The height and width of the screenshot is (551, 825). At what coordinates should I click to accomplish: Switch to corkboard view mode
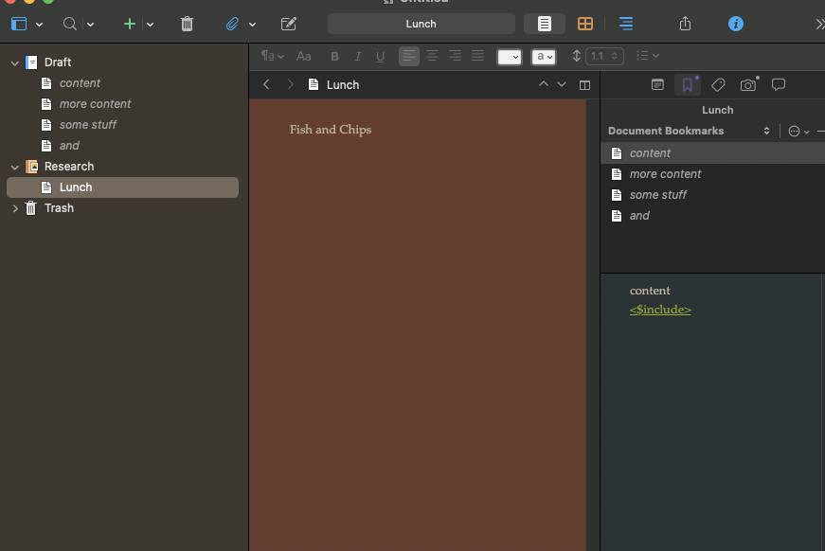point(585,24)
